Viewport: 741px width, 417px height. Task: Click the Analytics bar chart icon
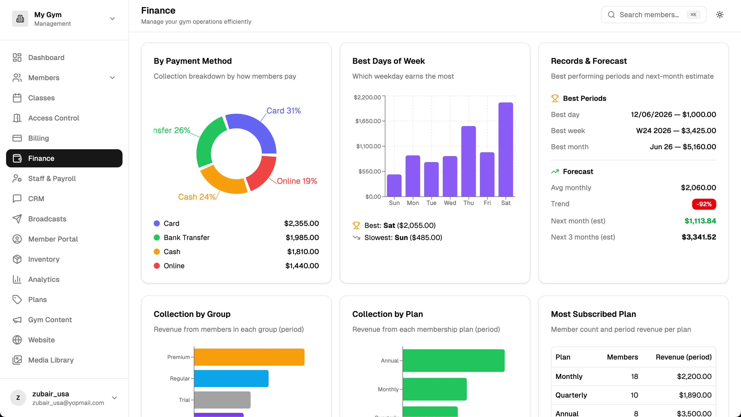17,279
